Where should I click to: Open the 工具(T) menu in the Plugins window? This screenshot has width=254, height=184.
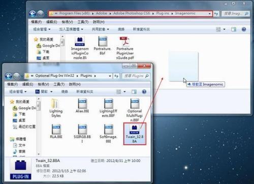pos(59,84)
